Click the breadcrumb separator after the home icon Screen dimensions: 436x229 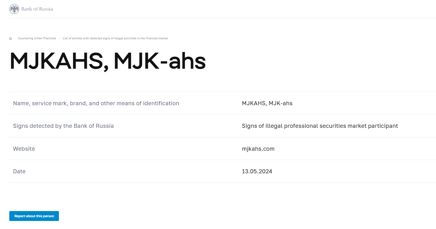(14, 38)
